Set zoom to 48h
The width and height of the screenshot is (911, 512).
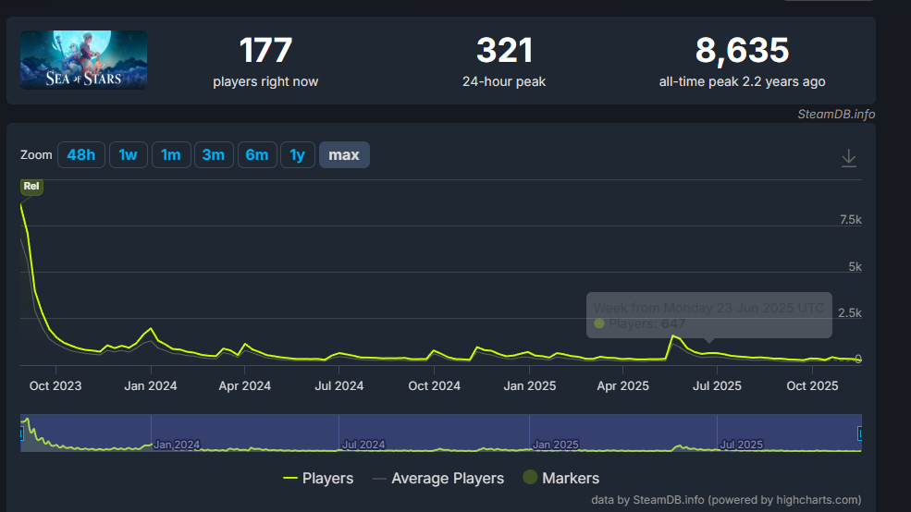point(80,154)
